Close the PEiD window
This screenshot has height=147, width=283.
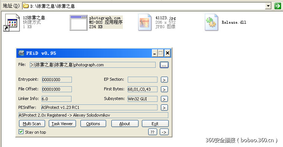(x=168, y=53)
